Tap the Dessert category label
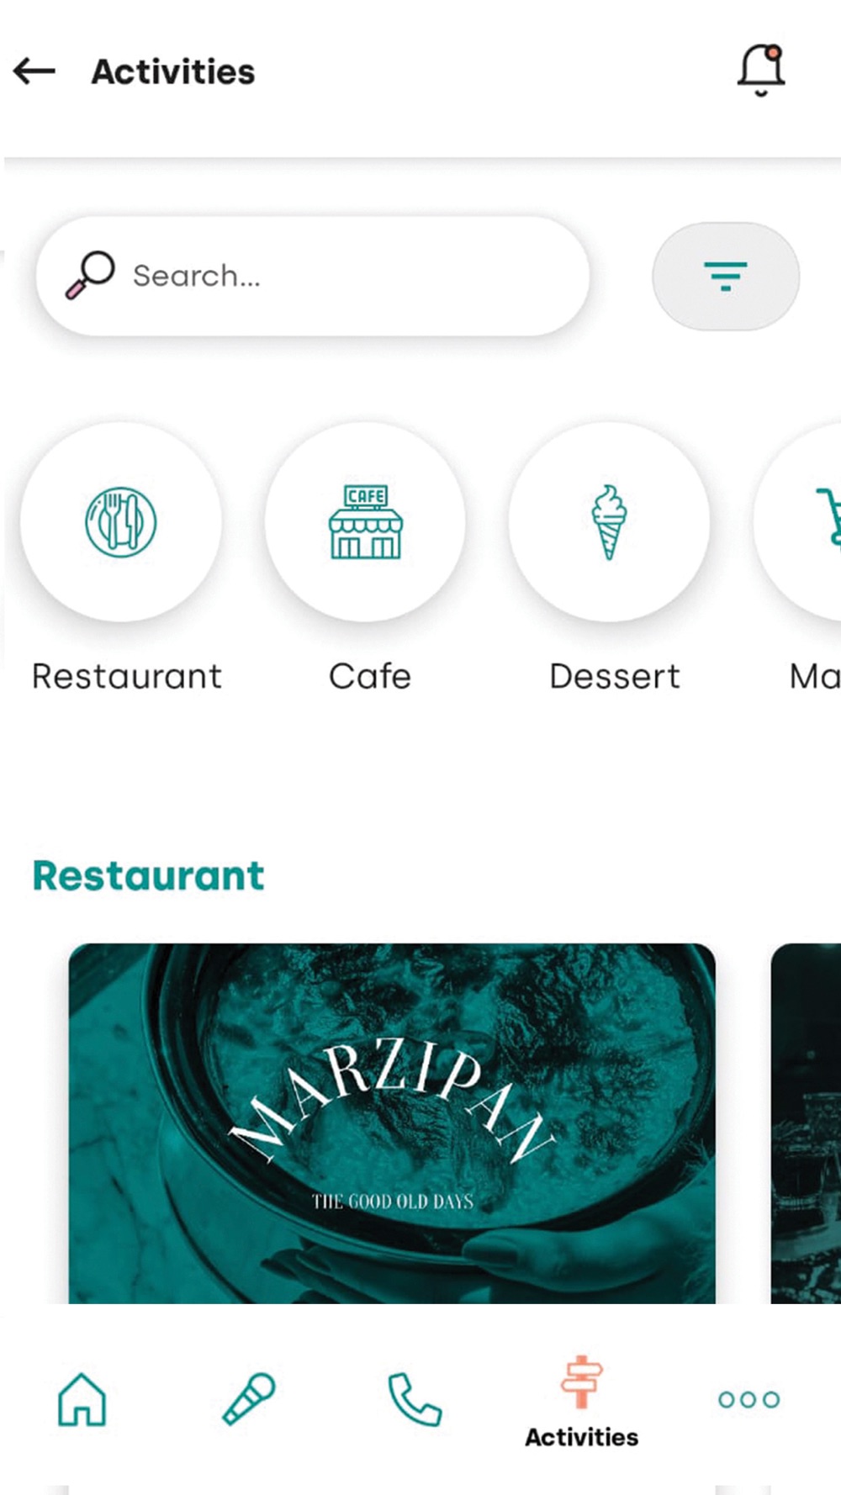The width and height of the screenshot is (841, 1495). [615, 676]
